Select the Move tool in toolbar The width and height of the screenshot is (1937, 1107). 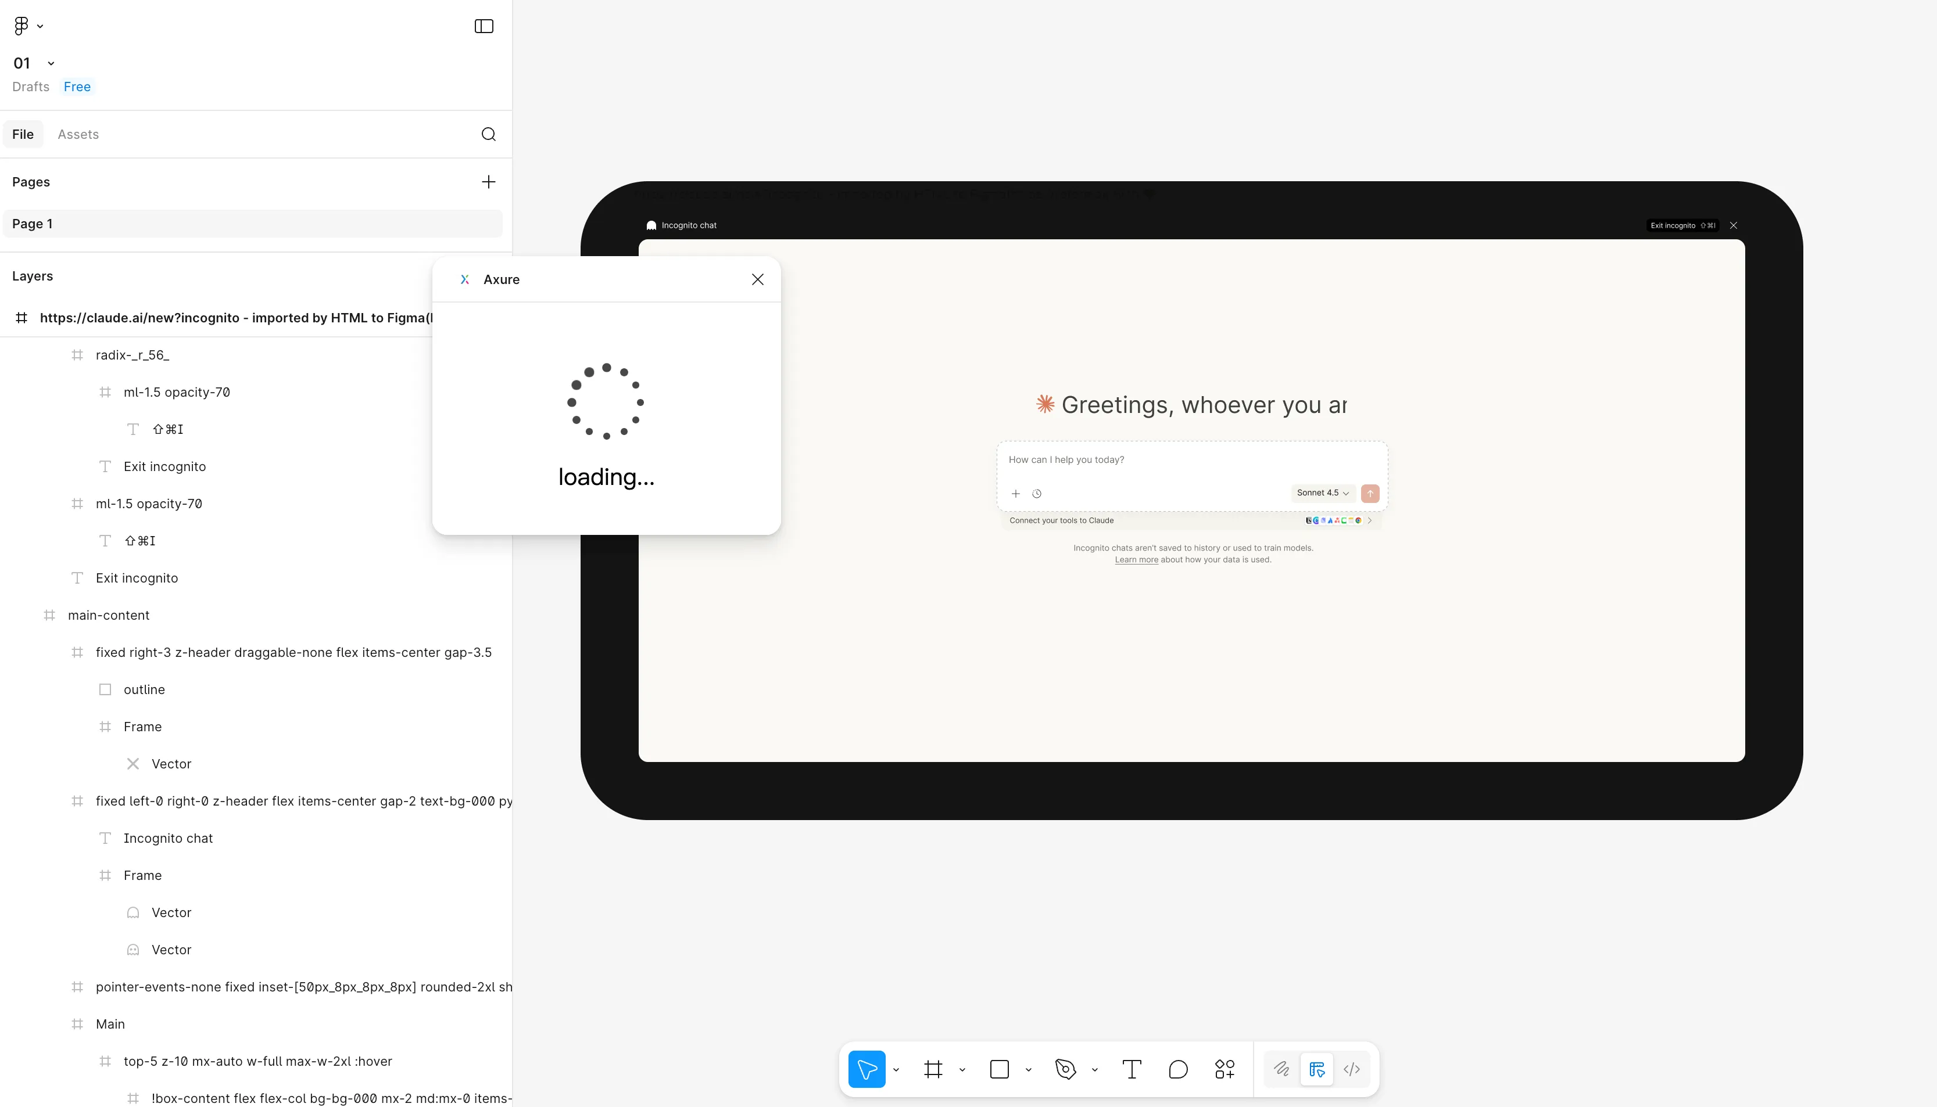pyautogui.click(x=867, y=1069)
